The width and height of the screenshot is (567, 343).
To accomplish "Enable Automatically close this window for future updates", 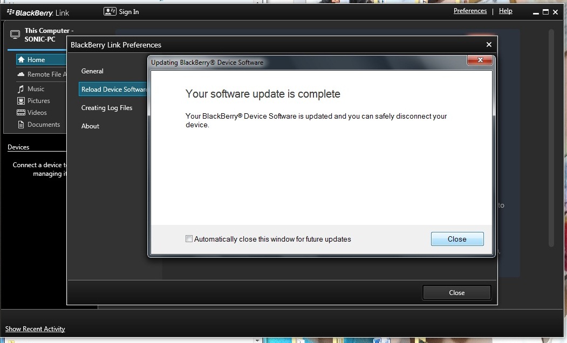I will click(x=189, y=238).
